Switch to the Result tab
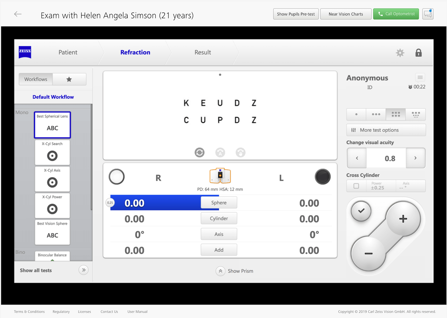This screenshot has width=447, height=318. point(203,52)
